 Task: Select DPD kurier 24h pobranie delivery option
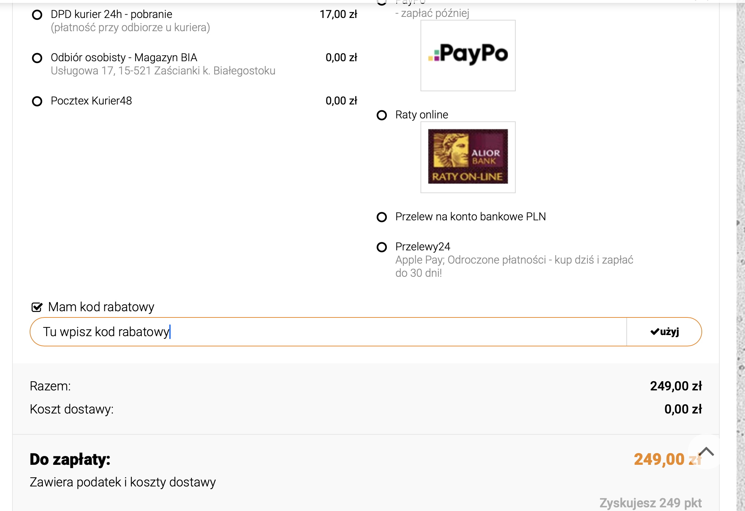pyautogui.click(x=37, y=15)
